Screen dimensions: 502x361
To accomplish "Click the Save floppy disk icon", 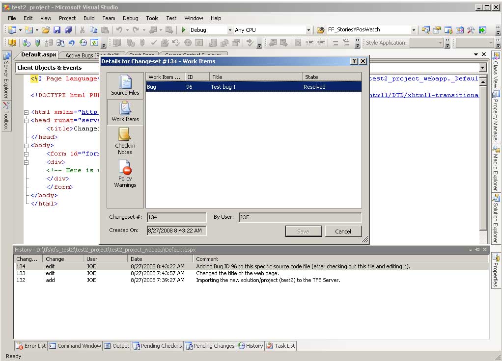I will coord(57,30).
